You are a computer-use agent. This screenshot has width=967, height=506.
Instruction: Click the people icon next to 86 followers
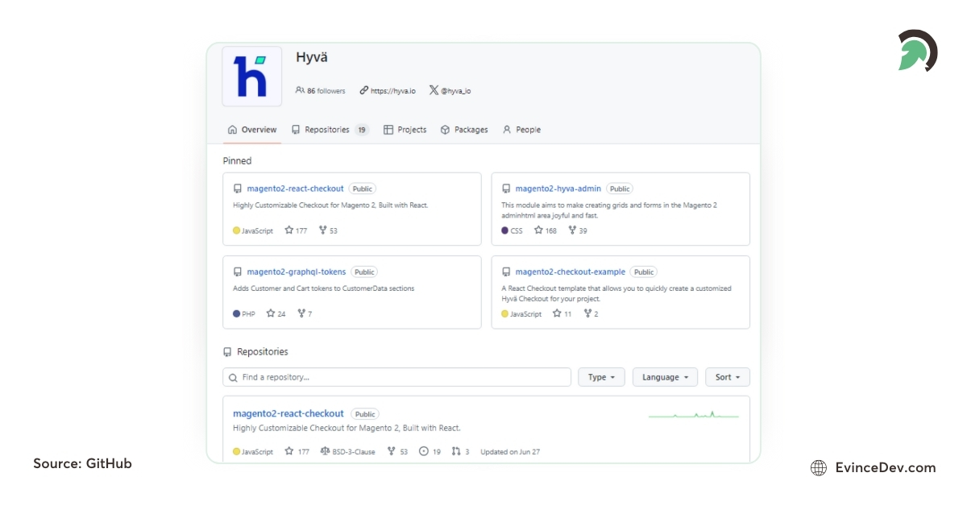coord(300,90)
